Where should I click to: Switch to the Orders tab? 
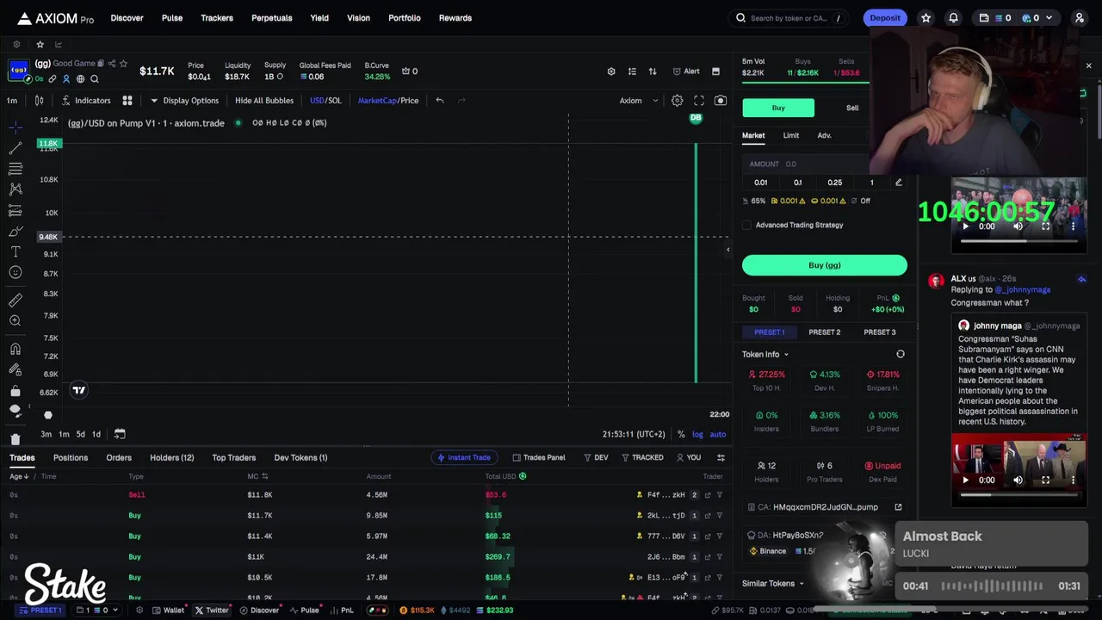pos(119,458)
